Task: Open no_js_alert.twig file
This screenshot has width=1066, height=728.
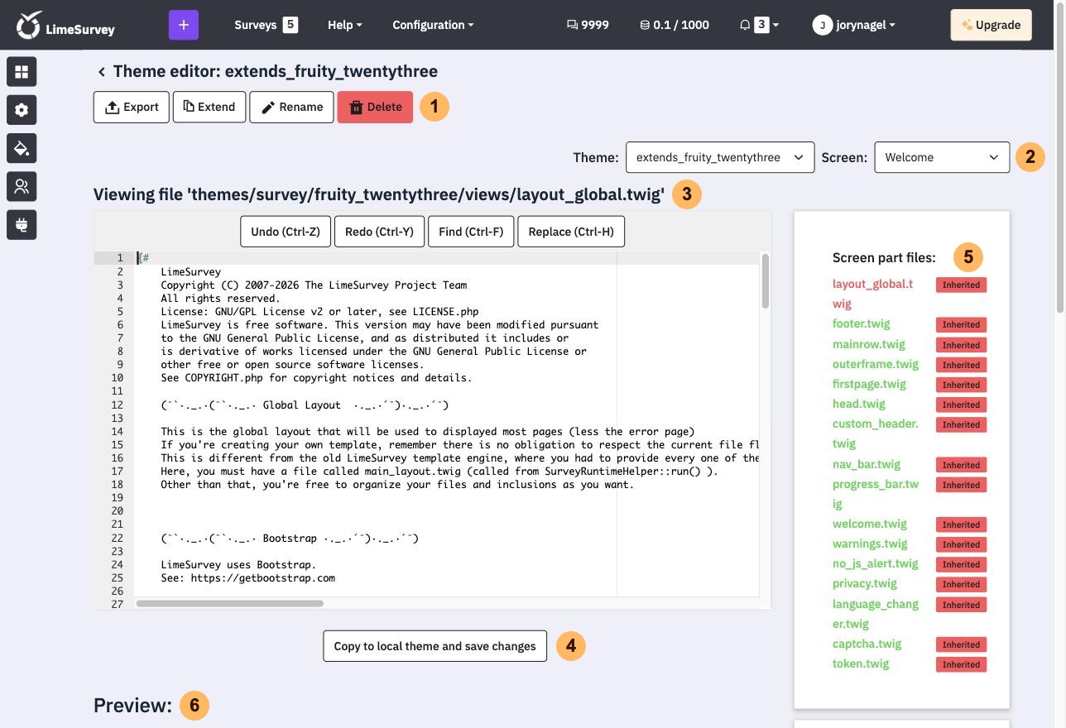Action: point(876,563)
